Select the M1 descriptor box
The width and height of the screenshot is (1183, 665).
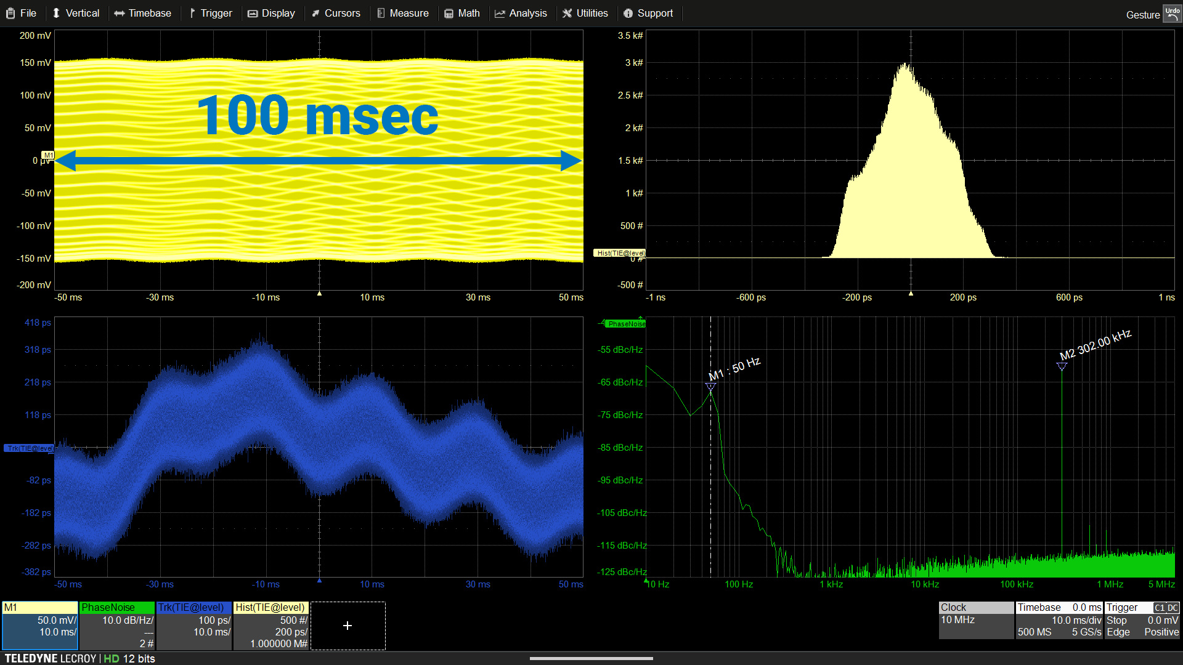click(40, 626)
